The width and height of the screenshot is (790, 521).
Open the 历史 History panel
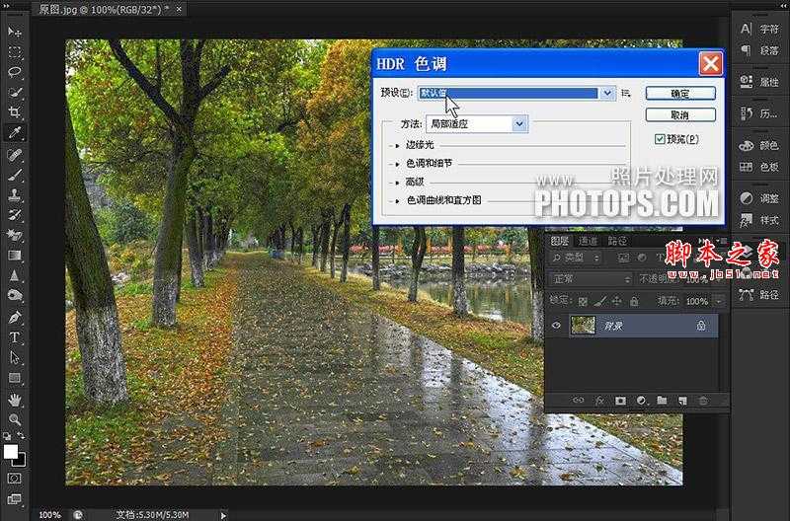[760, 113]
